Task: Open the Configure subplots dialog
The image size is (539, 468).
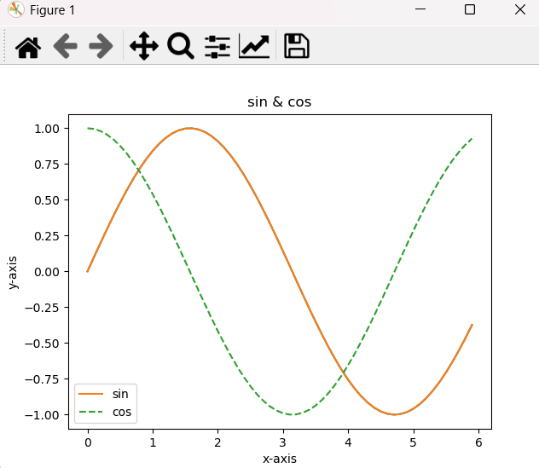Action: click(217, 47)
